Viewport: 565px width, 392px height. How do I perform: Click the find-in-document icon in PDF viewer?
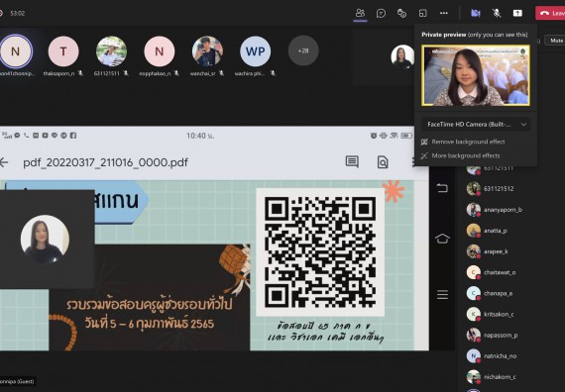coord(383,162)
